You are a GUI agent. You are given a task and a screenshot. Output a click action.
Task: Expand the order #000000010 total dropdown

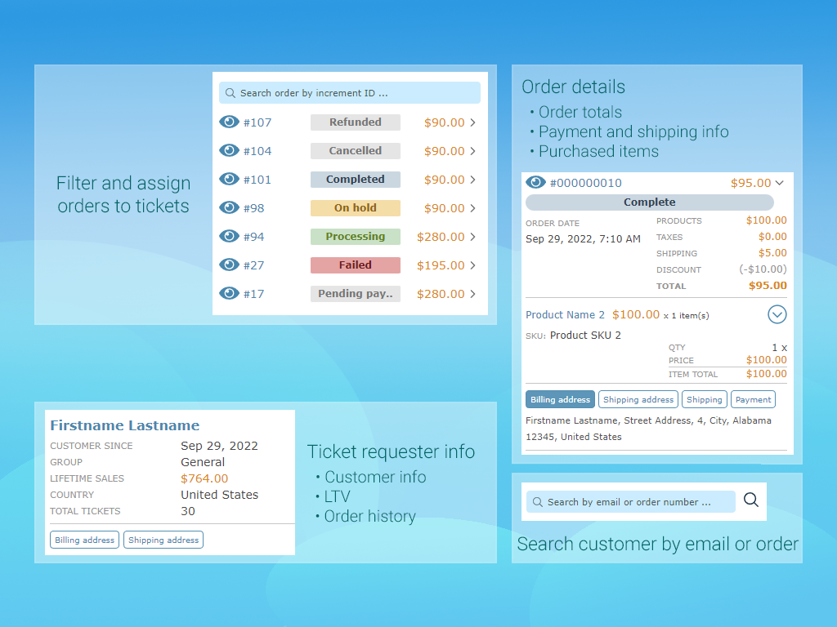pyautogui.click(x=780, y=183)
